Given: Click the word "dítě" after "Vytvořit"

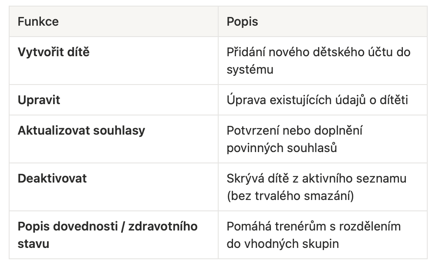Looking at the screenshot, I should coord(78,52).
